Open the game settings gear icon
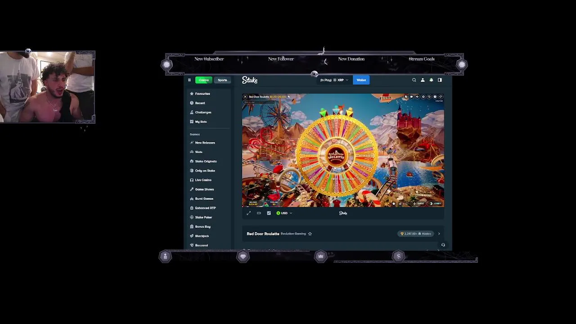The width and height of the screenshot is (576, 324). click(423, 97)
